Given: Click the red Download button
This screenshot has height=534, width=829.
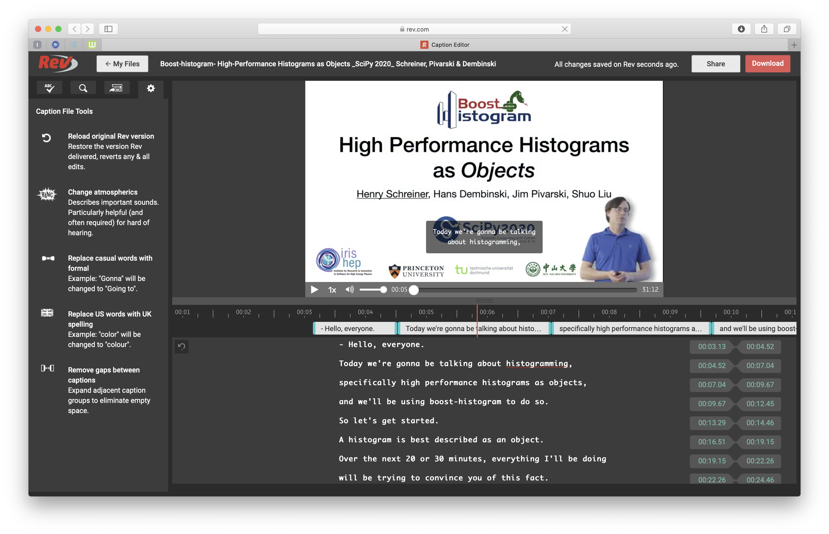Looking at the screenshot, I should tap(768, 64).
